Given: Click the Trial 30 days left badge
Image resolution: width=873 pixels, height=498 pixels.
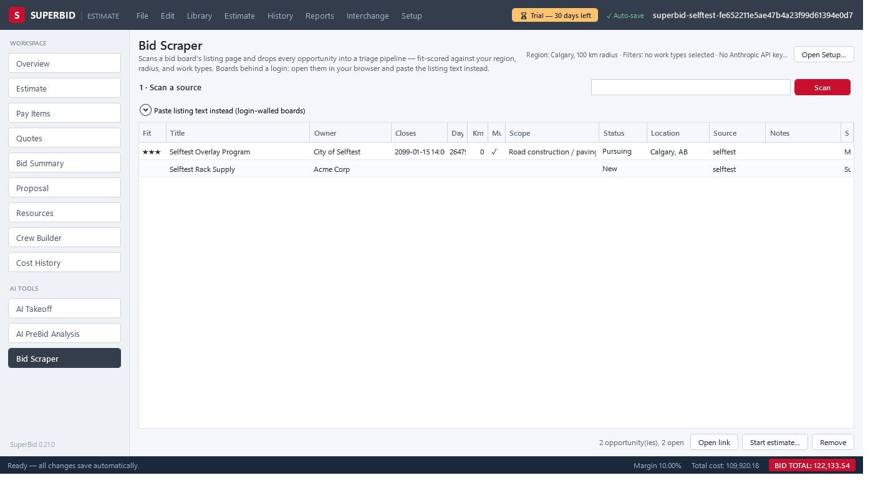Looking at the screenshot, I should (555, 15).
